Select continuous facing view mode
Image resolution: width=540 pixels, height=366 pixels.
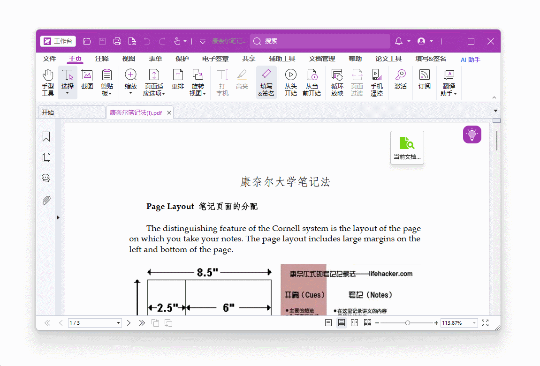[367, 323]
